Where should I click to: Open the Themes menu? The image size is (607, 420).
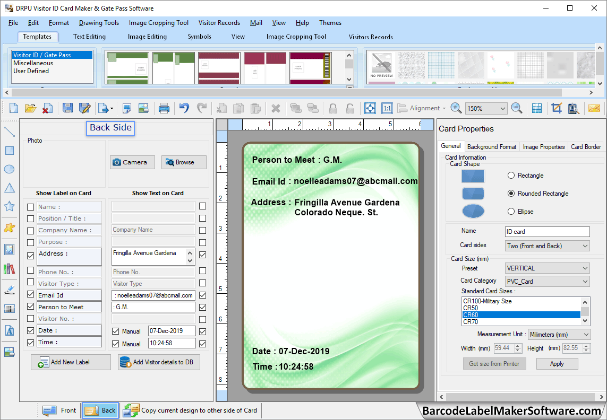point(330,23)
